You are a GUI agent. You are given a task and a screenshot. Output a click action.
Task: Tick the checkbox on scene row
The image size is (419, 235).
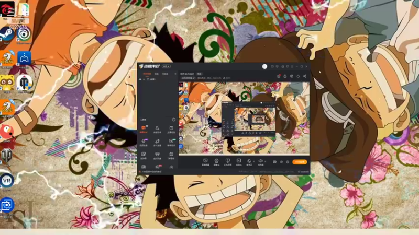pyautogui.click(x=148, y=79)
